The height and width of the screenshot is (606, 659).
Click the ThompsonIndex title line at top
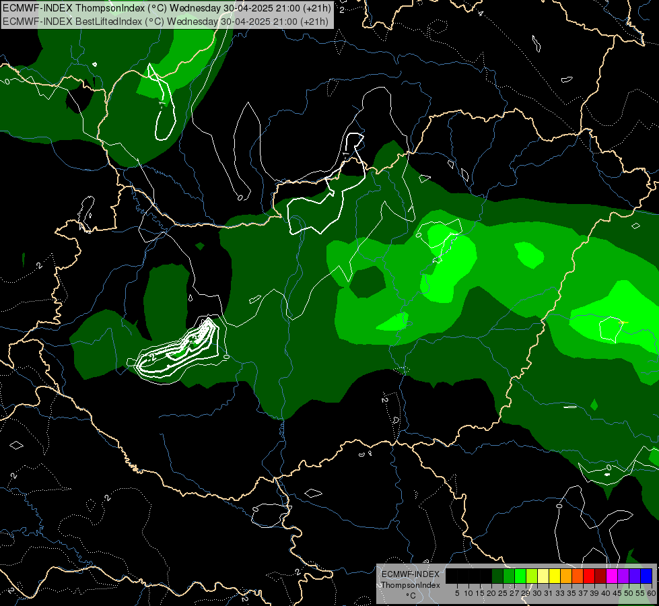coord(166,8)
